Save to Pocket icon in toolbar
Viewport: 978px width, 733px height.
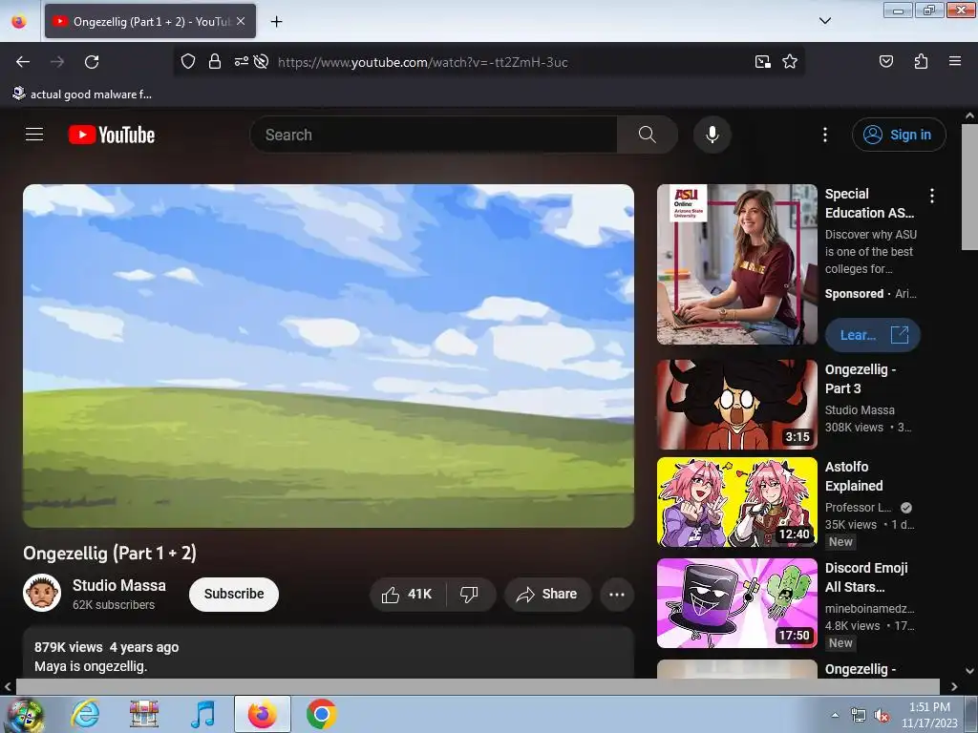click(885, 61)
